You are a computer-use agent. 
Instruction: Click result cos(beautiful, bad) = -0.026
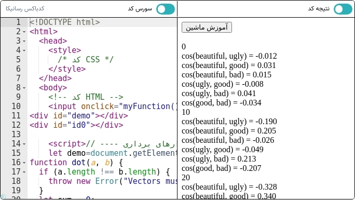pos(228,140)
